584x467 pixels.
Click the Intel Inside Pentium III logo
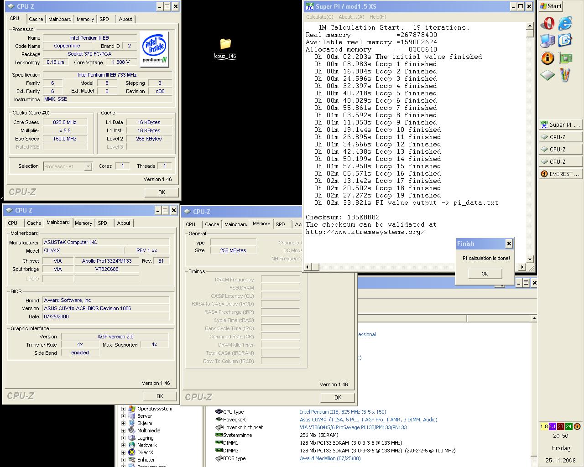[x=155, y=49]
